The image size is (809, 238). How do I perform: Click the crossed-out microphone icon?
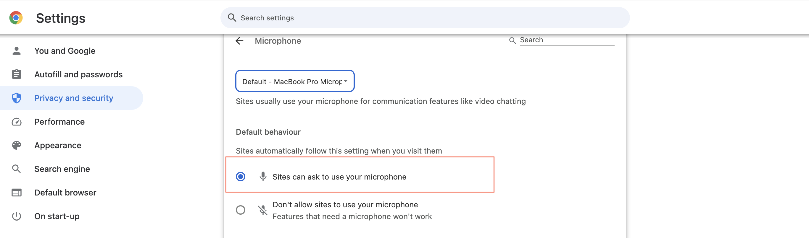click(263, 210)
